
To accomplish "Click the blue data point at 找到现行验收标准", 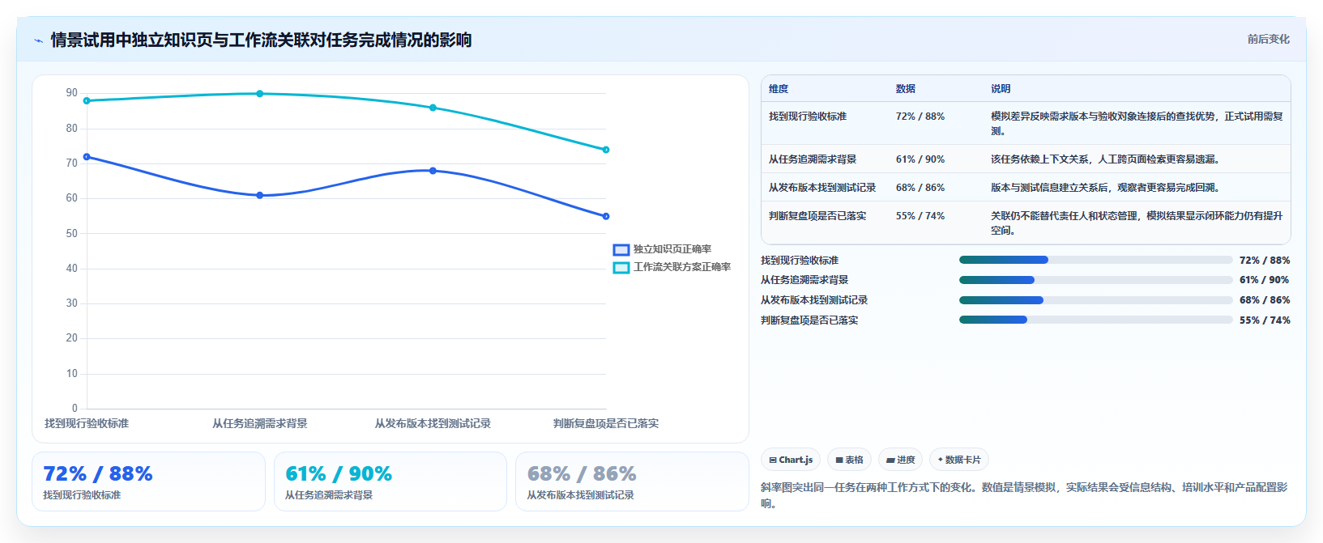I will click(x=87, y=157).
